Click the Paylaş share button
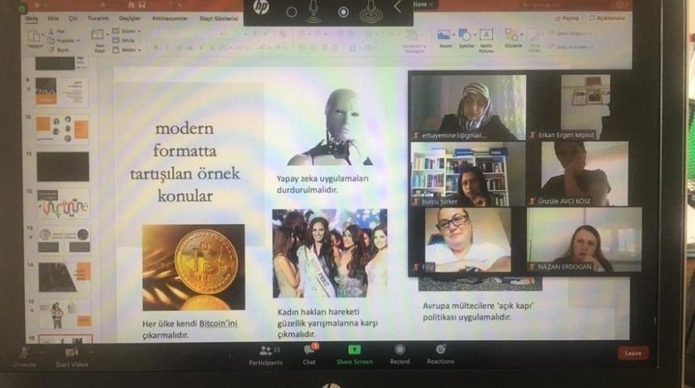 (567, 18)
